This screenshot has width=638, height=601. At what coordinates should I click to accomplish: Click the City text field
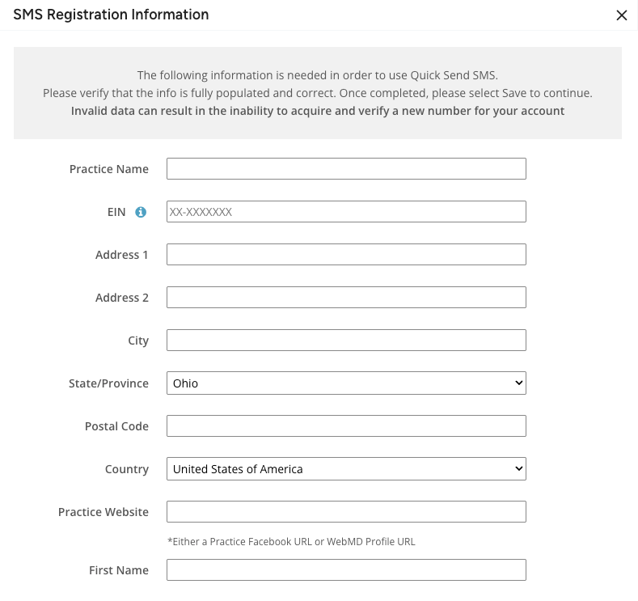tap(346, 341)
